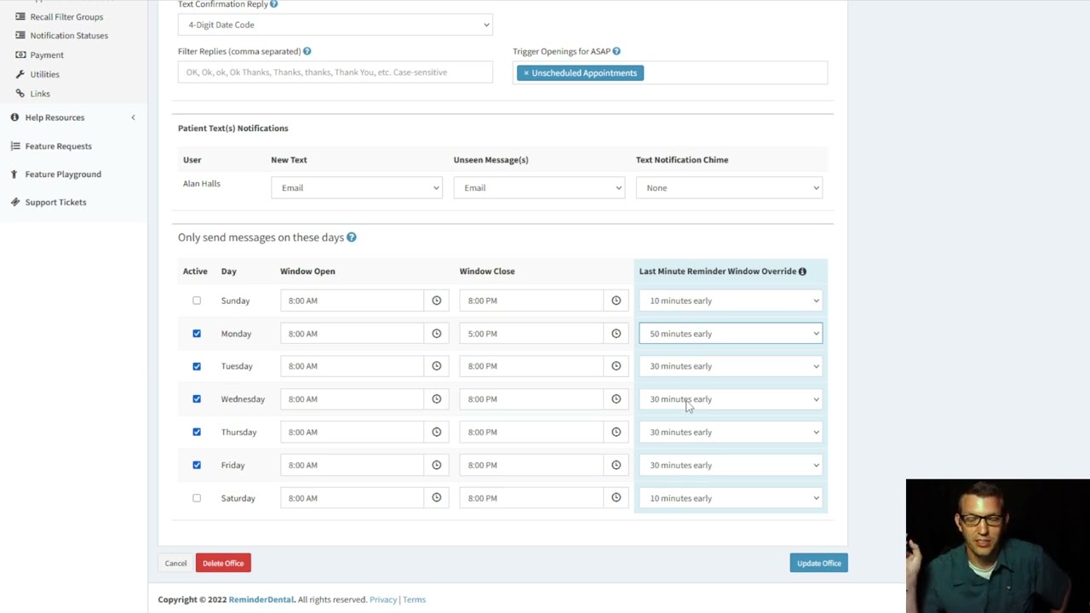
Task: Enable the Saturday active checkbox
Action: tap(197, 498)
